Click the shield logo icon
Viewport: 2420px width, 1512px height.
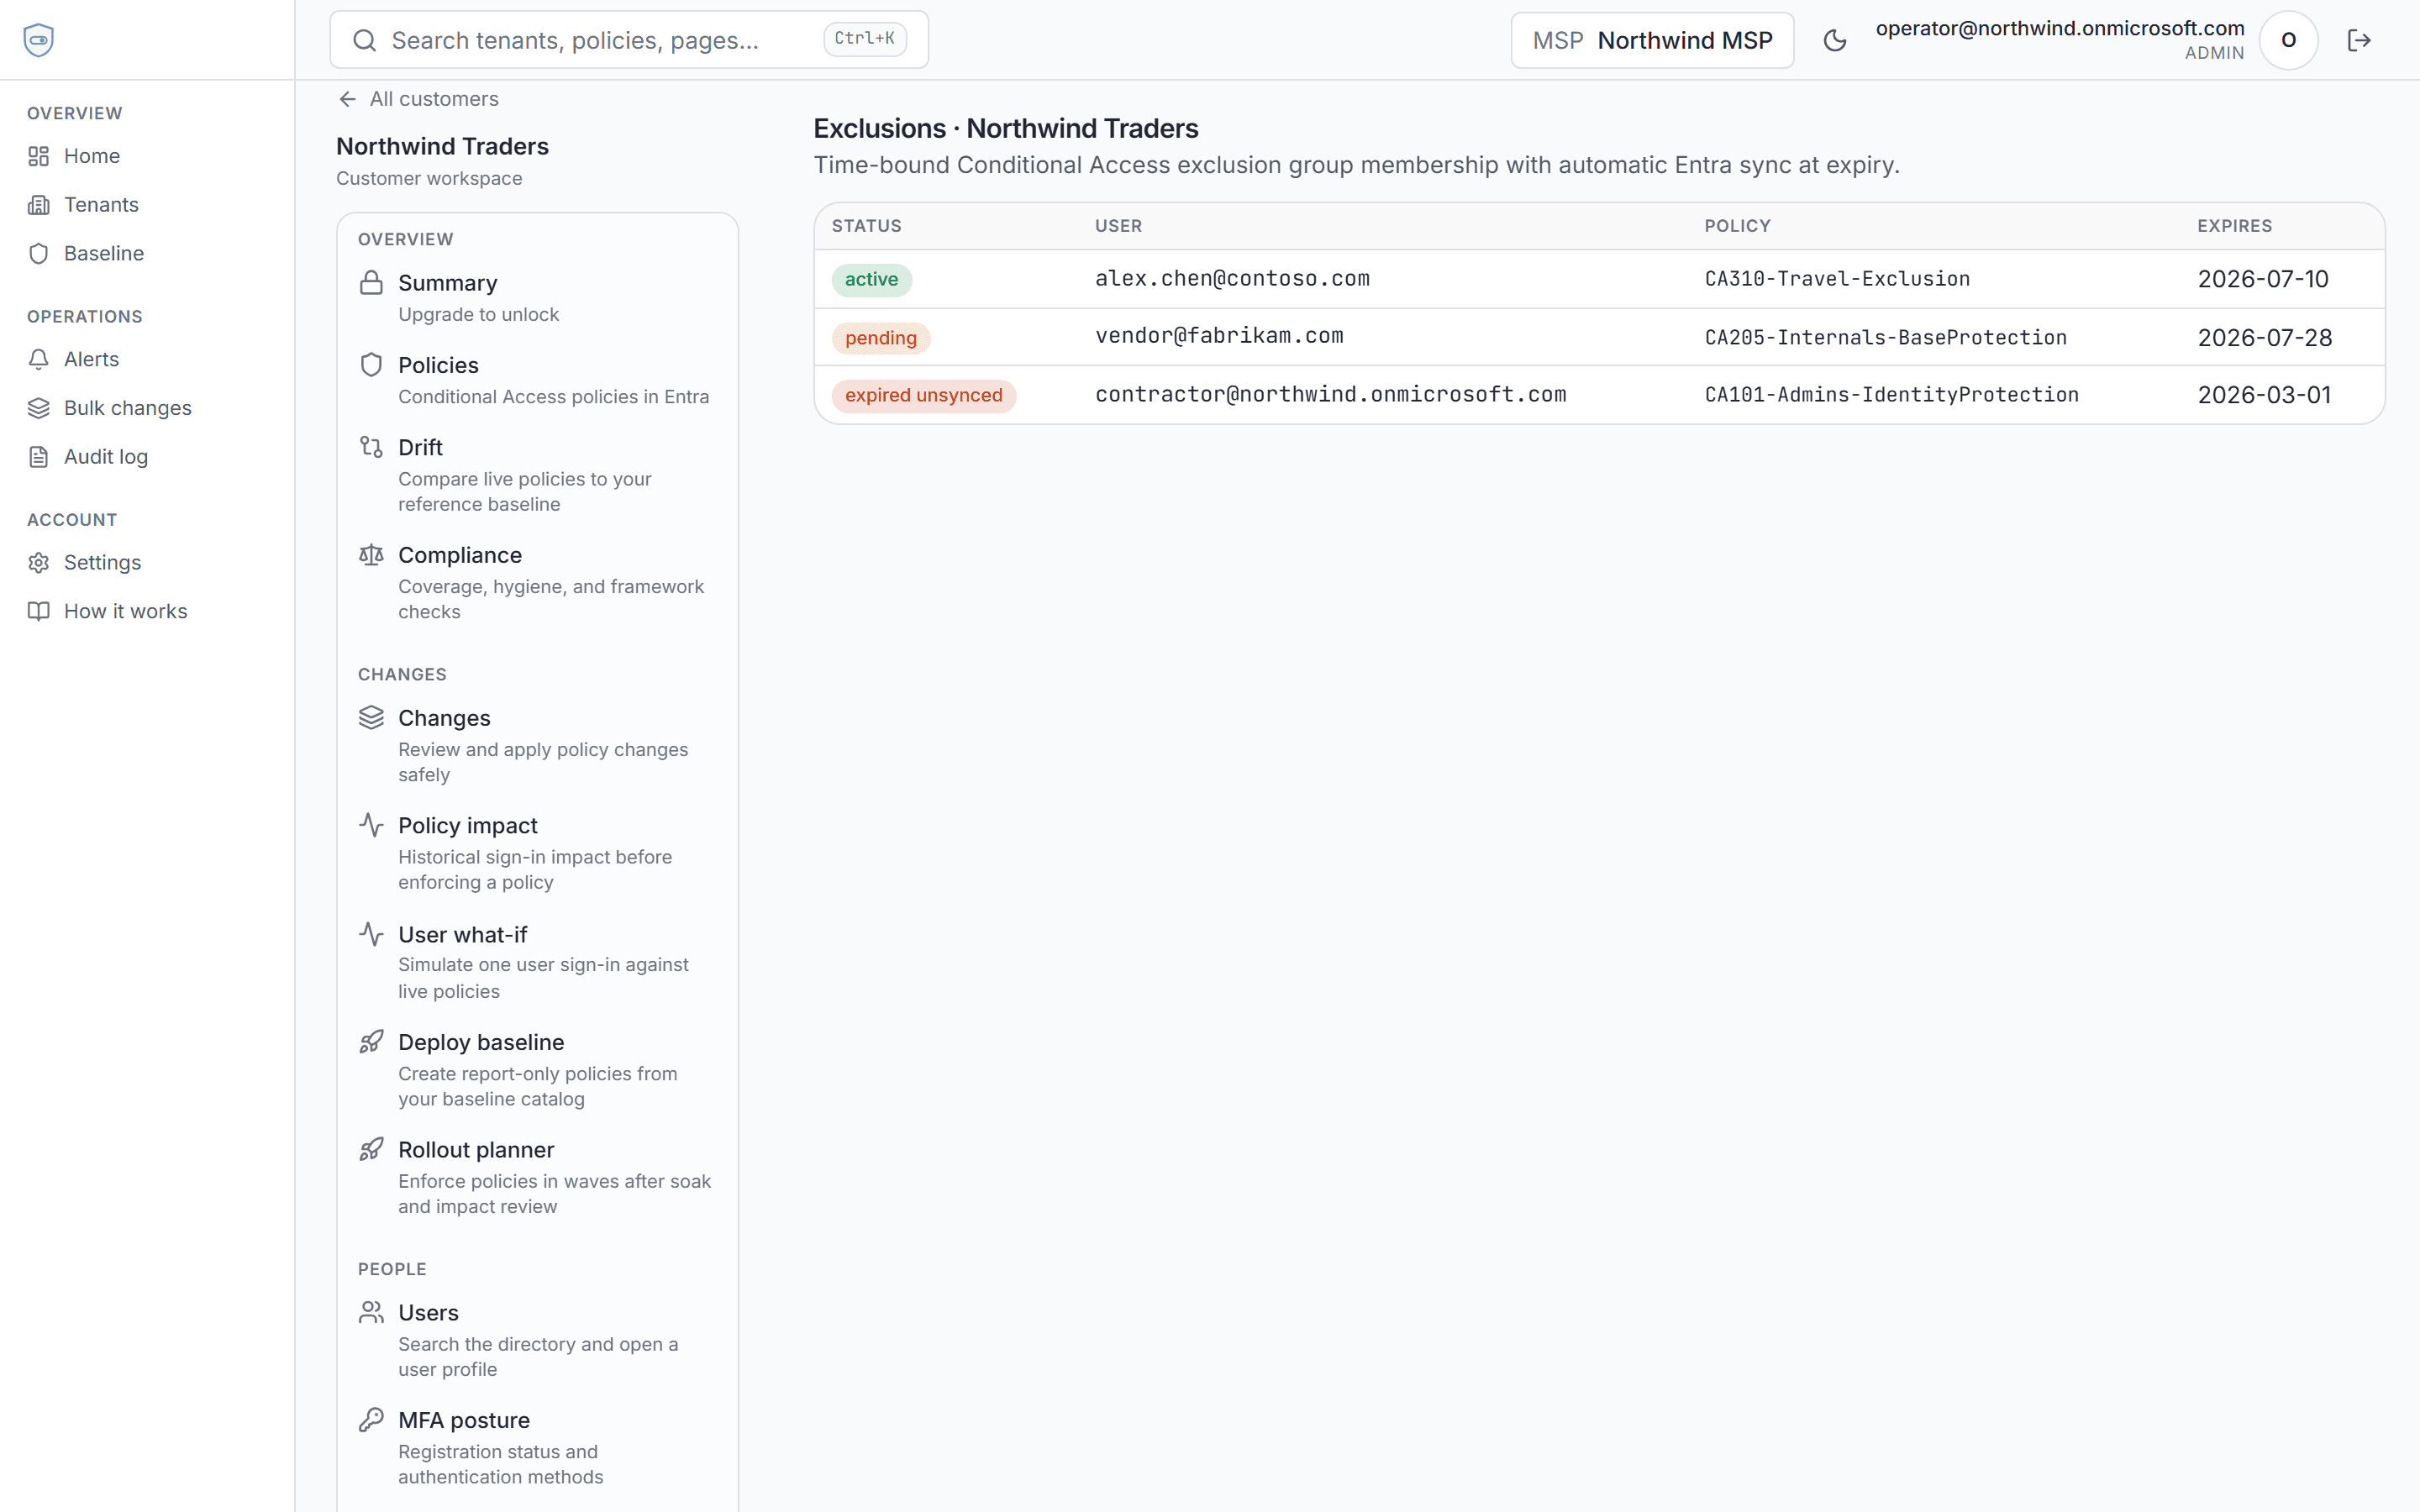pyautogui.click(x=38, y=40)
